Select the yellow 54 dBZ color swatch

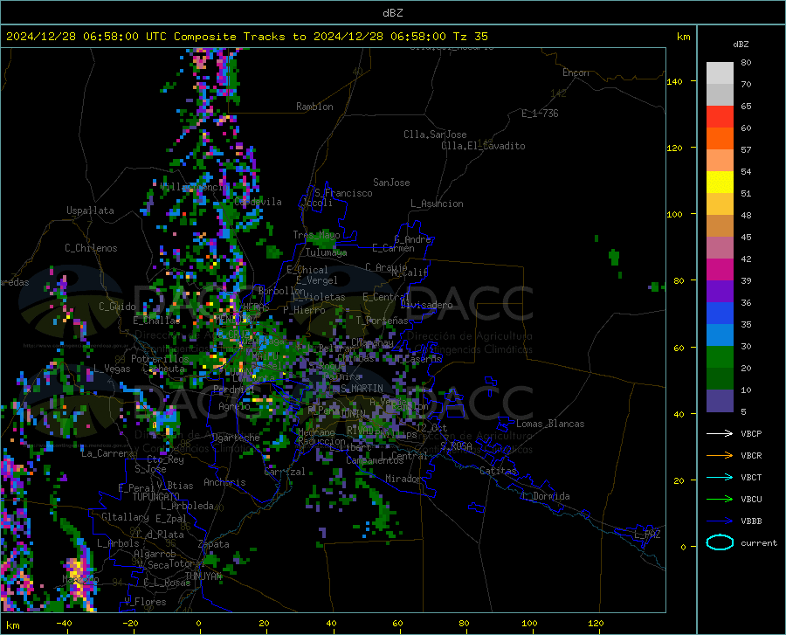720,183
